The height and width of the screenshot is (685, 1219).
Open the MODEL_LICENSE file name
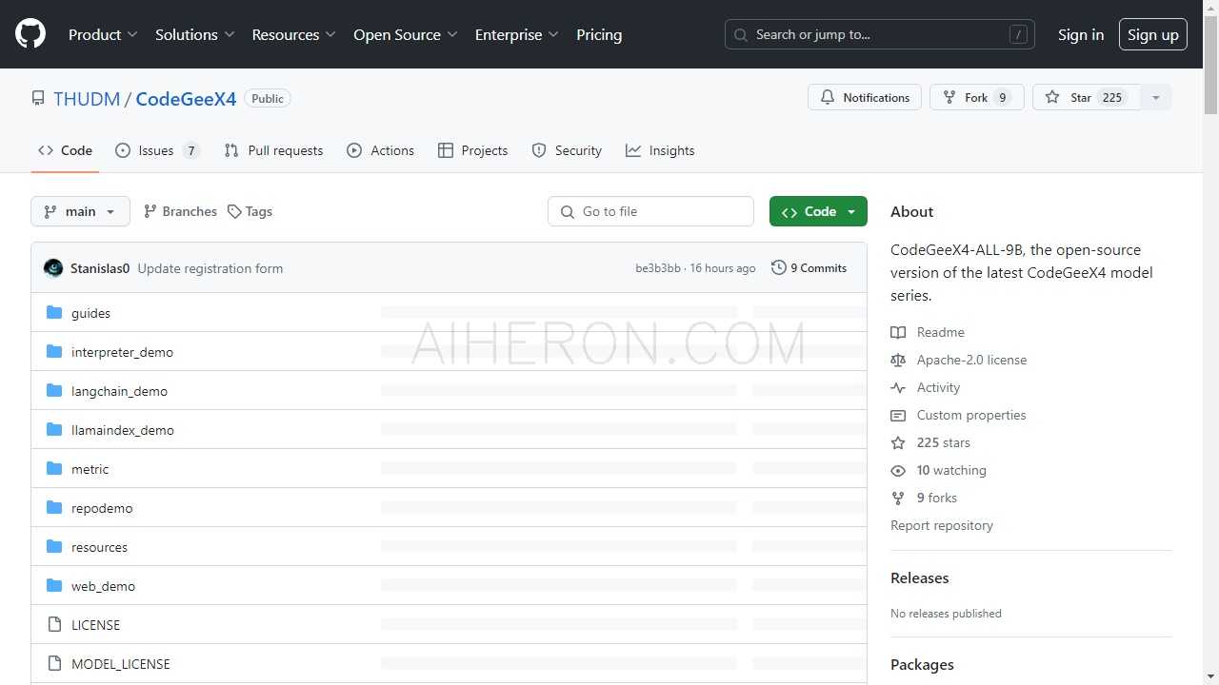[x=121, y=664]
